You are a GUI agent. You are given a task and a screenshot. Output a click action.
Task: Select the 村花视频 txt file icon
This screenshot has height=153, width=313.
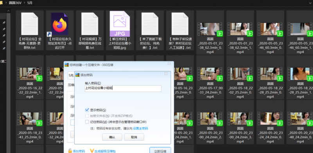pos(90,24)
